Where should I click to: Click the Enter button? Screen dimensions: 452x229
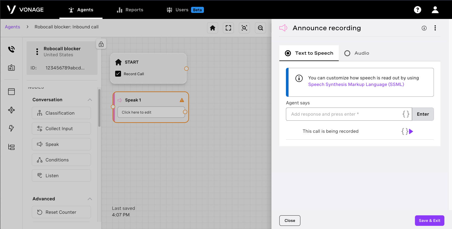(x=423, y=114)
